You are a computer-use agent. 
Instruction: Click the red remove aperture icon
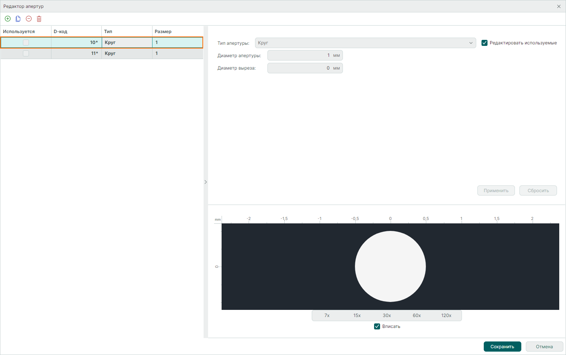tap(29, 19)
